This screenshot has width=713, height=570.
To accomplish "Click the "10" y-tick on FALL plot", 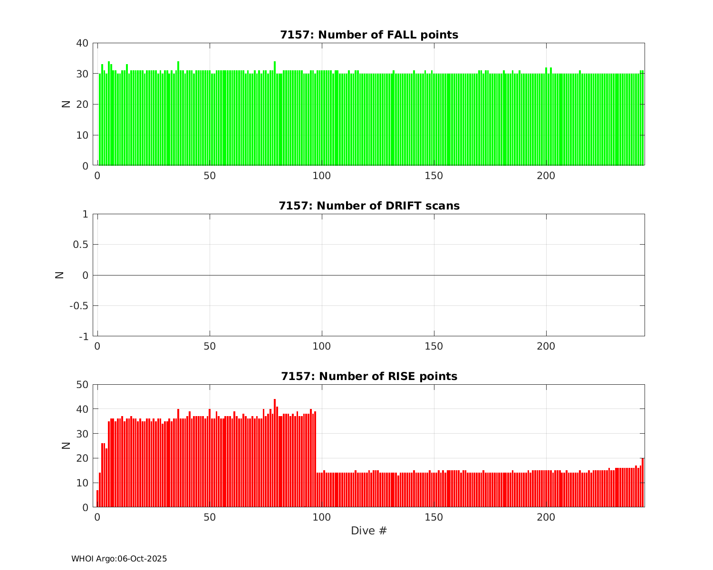I will tap(82, 135).
